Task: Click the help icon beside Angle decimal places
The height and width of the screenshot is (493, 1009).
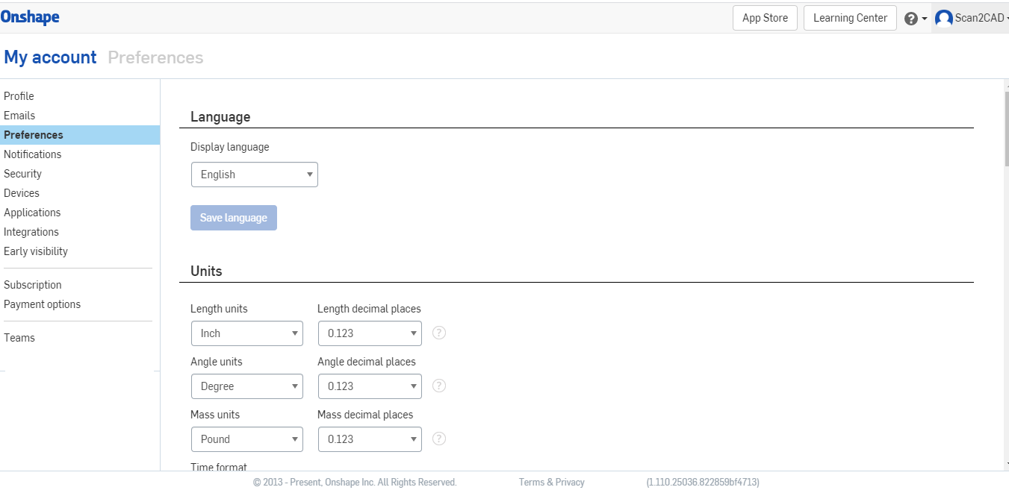Action: click(x=438, y=386)
